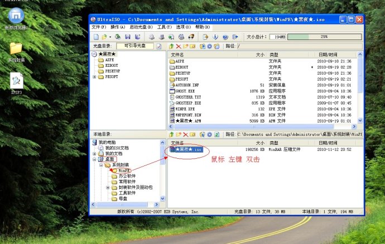Click red X Delete icon in local pane toolbar
385x244 pixels.
click(185, 134)
